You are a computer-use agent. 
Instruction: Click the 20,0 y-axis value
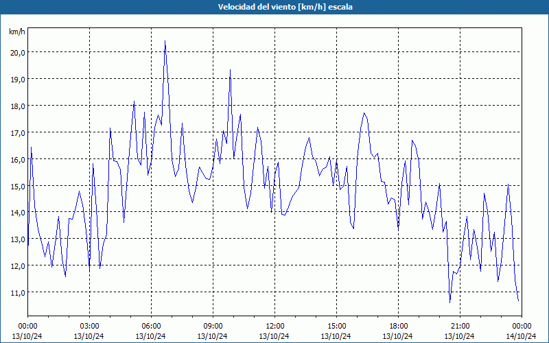pyautogui.click(x=18, y=53)
